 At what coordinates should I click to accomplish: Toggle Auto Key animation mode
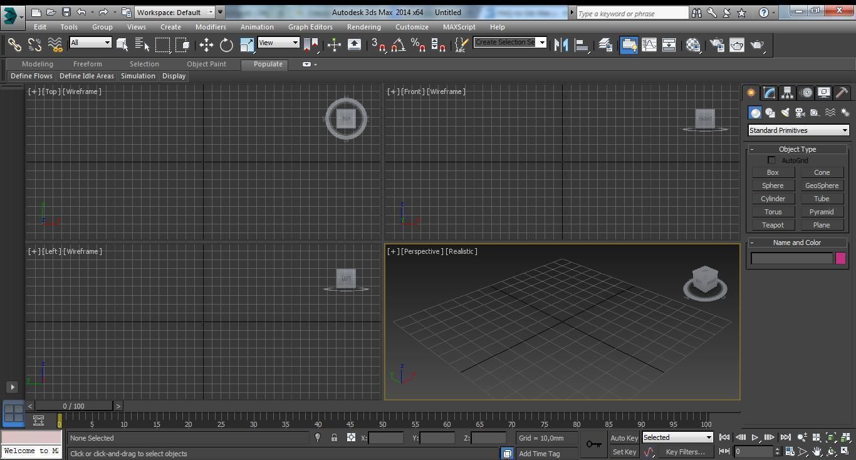point(624,438)
